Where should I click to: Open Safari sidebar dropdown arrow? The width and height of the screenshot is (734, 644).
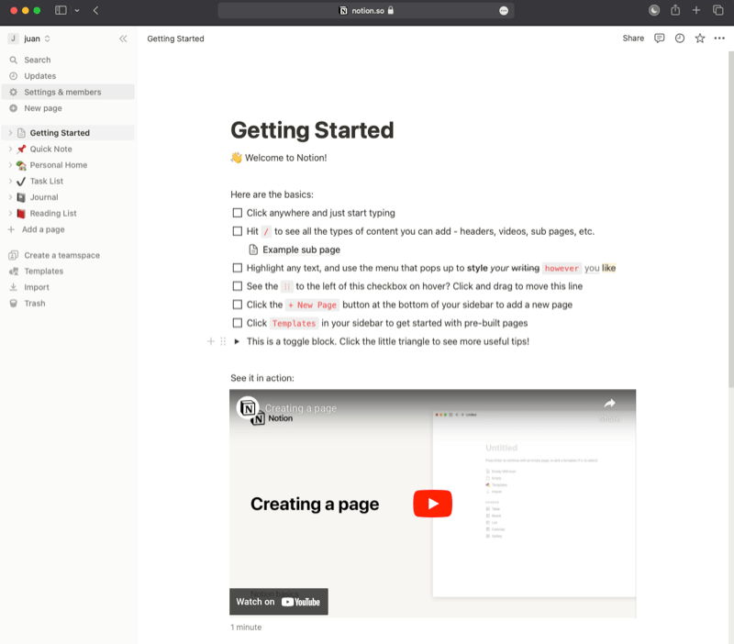click(x=77, y=10)
